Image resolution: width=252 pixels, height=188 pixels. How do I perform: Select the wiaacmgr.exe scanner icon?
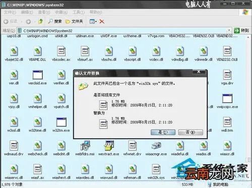[156, 146]
